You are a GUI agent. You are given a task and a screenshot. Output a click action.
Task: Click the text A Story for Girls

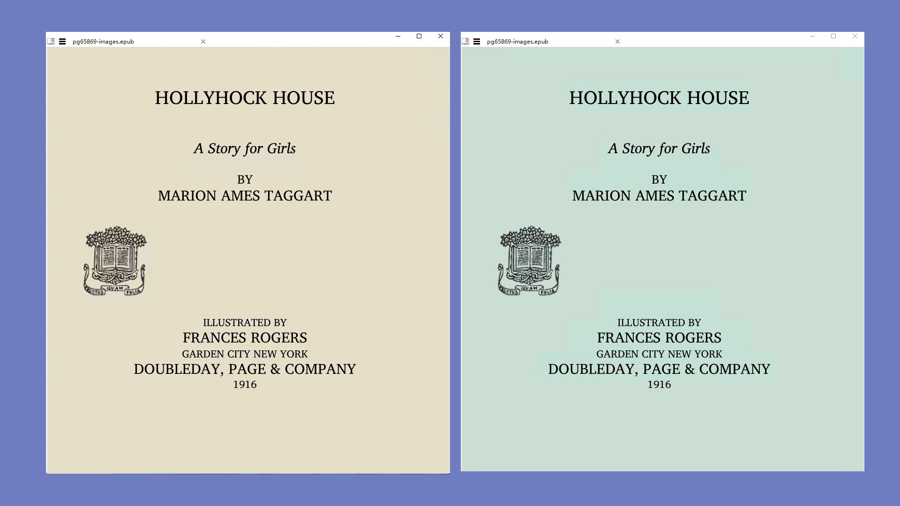tap(245, 149)
